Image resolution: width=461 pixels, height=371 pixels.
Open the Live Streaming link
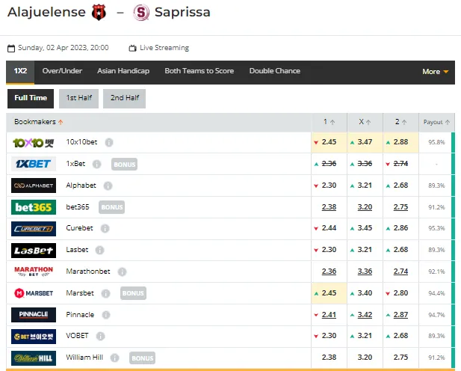[164, 48]
